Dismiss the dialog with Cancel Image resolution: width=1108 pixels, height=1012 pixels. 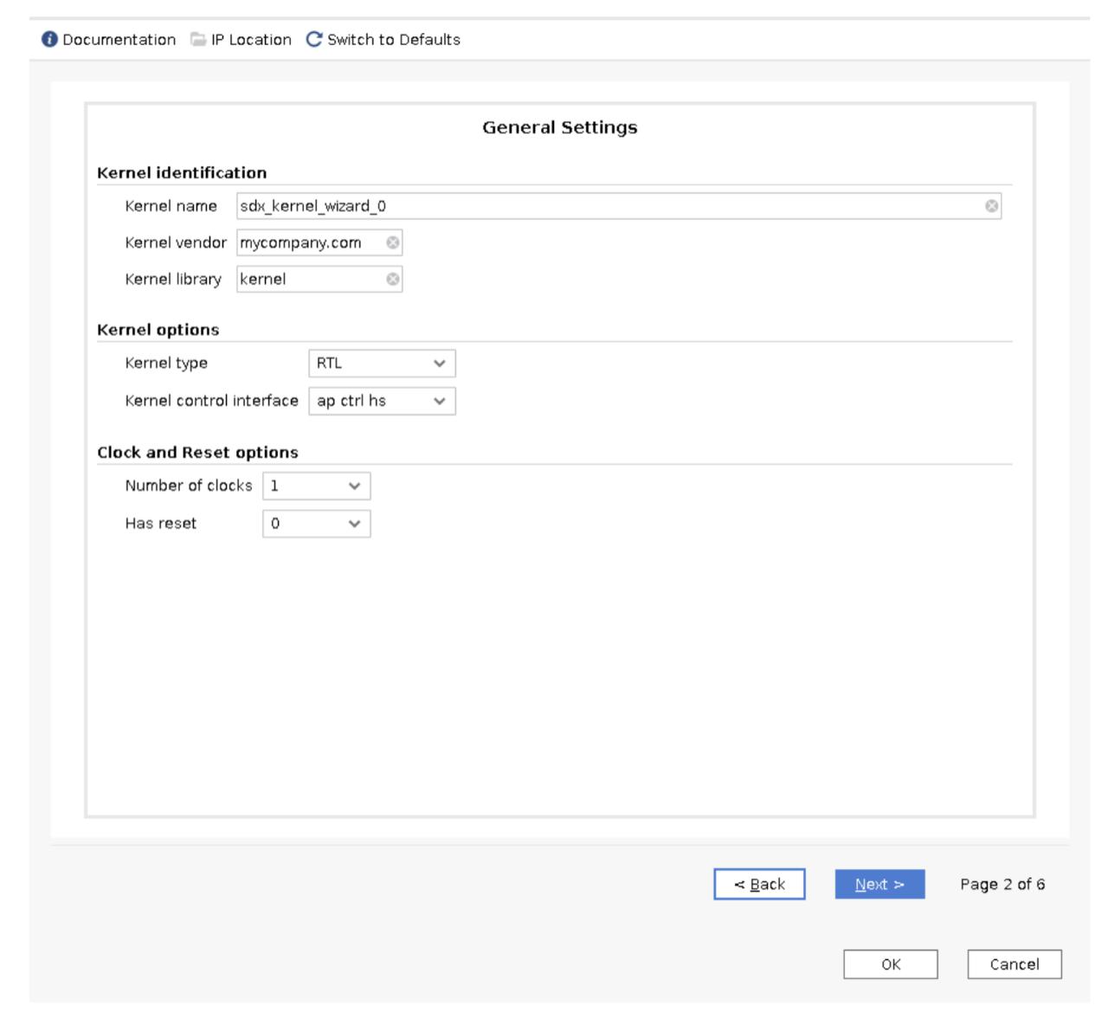coord(1015,964)
